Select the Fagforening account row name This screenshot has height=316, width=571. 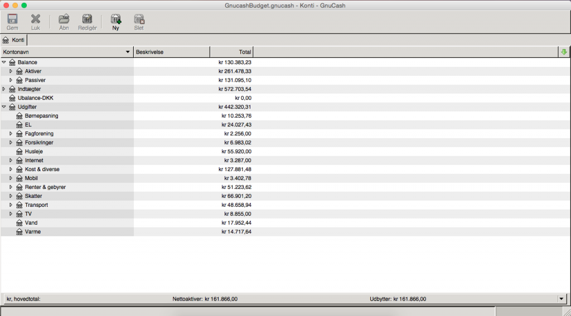point(40,134)
